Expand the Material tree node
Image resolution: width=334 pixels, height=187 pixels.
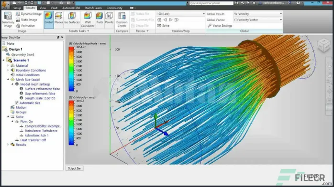pos(8,65)
